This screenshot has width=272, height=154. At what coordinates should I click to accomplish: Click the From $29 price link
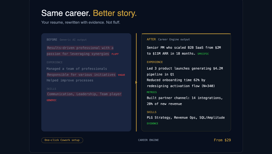(x=222, y=140)
